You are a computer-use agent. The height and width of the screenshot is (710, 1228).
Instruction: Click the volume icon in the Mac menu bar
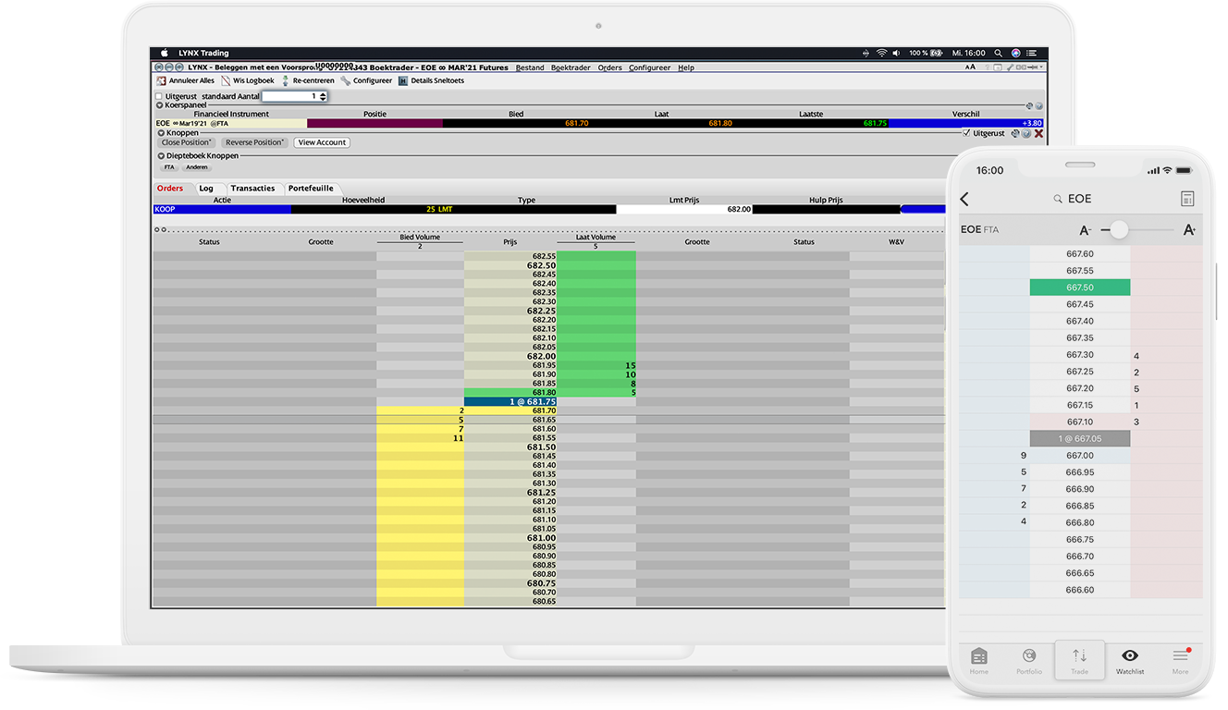point(897,54)
